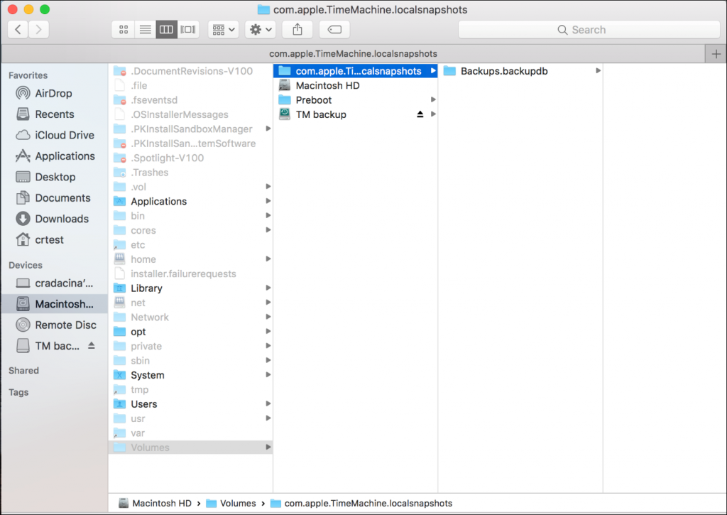Open the item arrangement dropdown
727x515 pixels.
click(224, 30)
